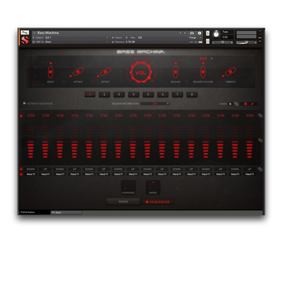Solo the instrument with S button
This screenshot has width=282, height=282.
(207, 33)
